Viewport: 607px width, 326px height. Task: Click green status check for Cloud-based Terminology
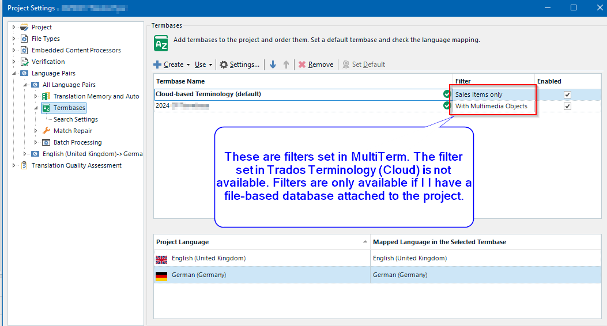447,94
